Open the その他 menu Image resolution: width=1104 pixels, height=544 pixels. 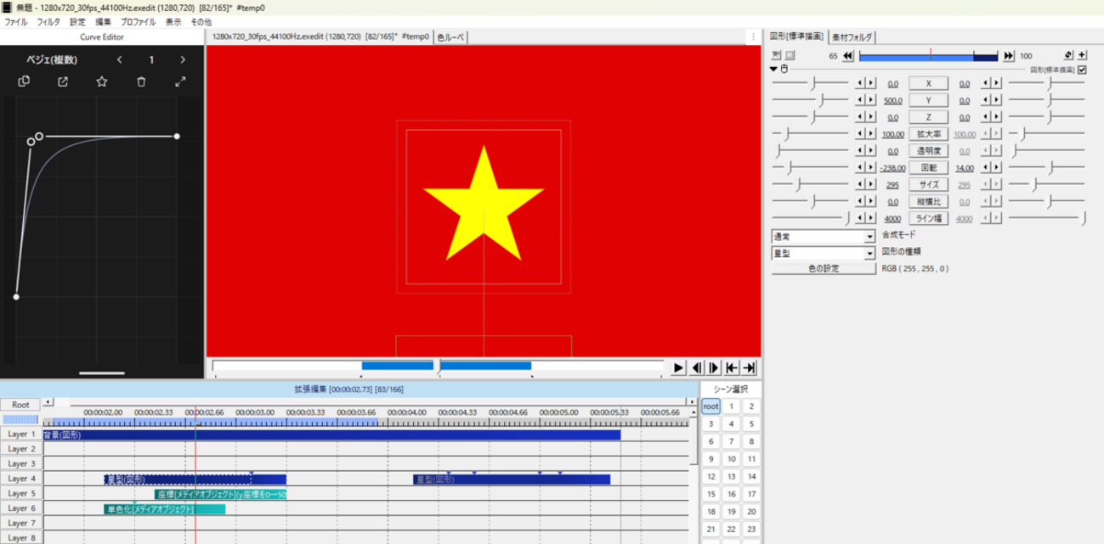(x=201, y=21)
